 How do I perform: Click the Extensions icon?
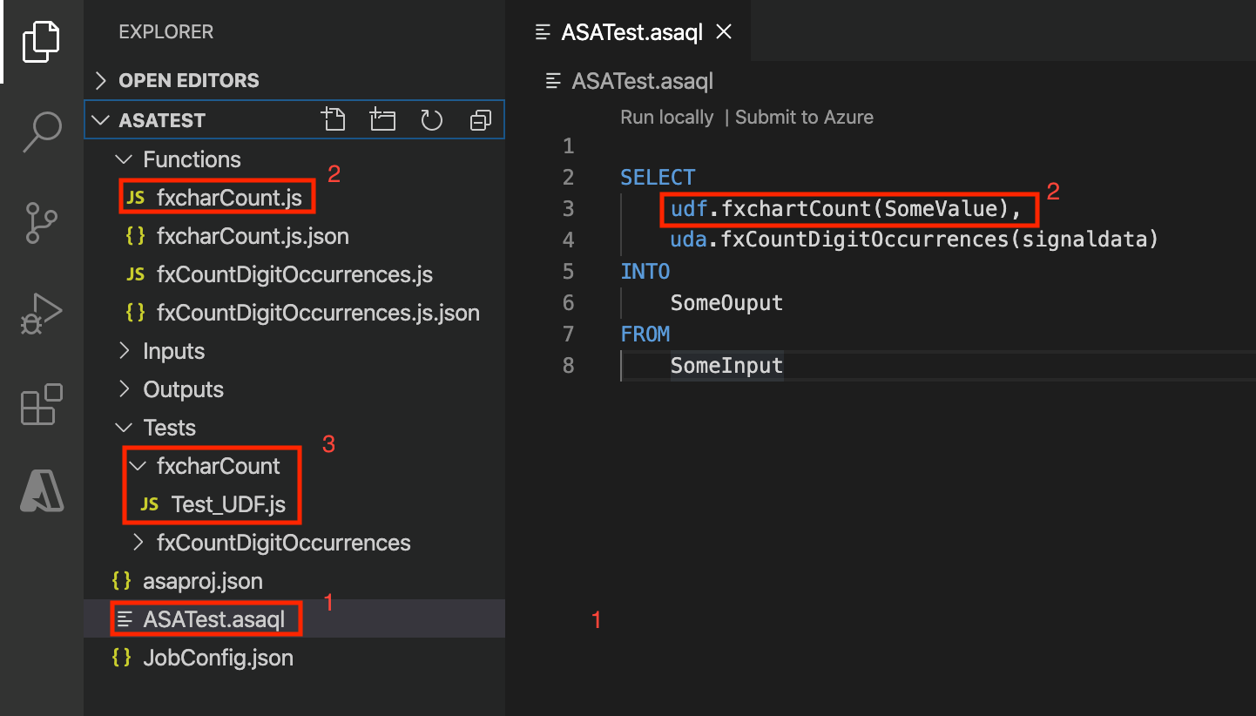point(41,403)
